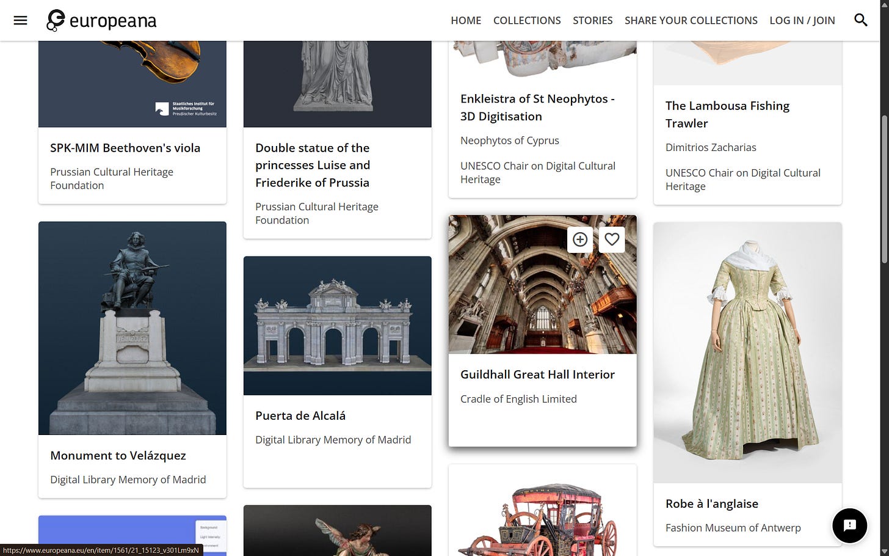The image size is (889, 556).
Task: Click 'Neophytos of Cyprus' text
Action: tap(510, 141)
